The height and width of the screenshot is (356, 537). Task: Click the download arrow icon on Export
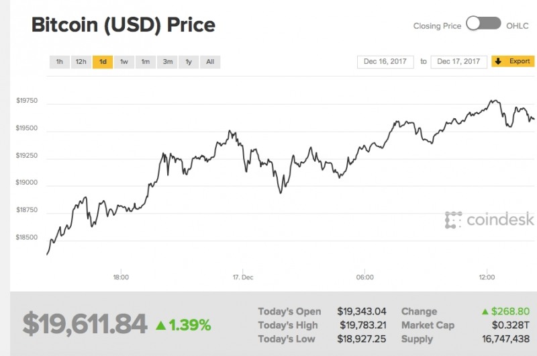point(498,61)
